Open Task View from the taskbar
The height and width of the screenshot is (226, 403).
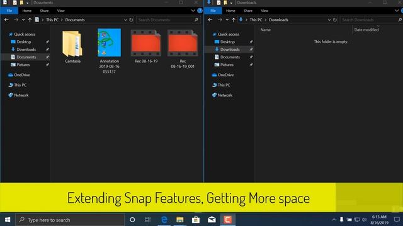coord(148,220)
